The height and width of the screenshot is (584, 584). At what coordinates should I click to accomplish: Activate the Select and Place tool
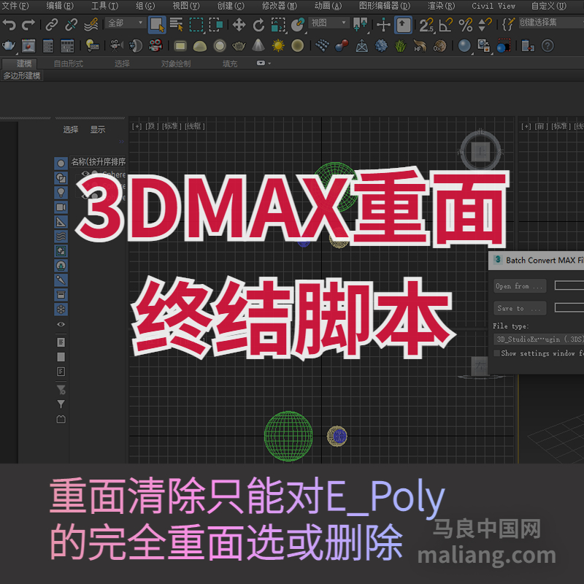pos(298,25)
